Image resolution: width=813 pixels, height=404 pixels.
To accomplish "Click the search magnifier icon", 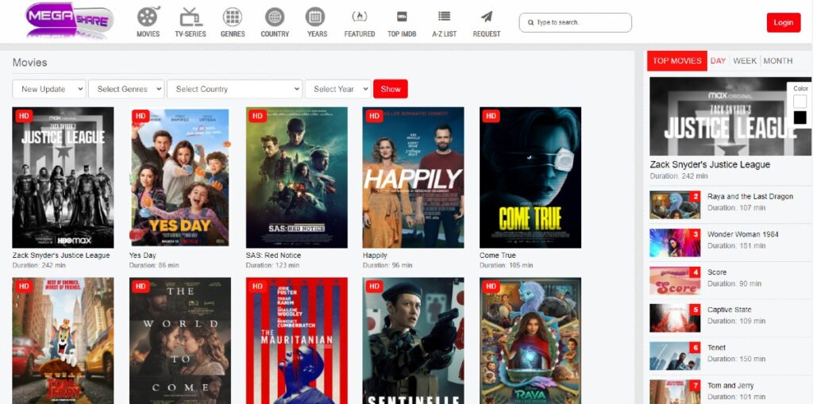I will click(x=531, y=23).
